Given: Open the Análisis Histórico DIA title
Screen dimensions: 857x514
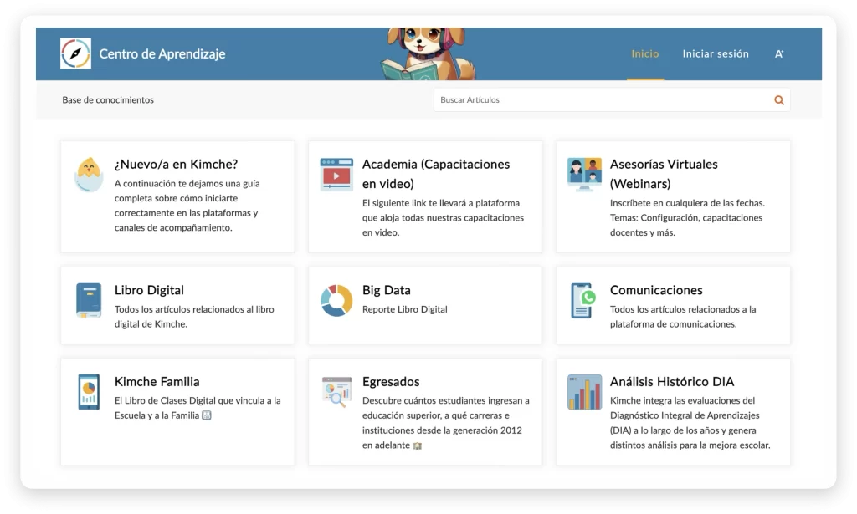Looking at the screenshot, I should pyautogui.click(x=672, y=381).
